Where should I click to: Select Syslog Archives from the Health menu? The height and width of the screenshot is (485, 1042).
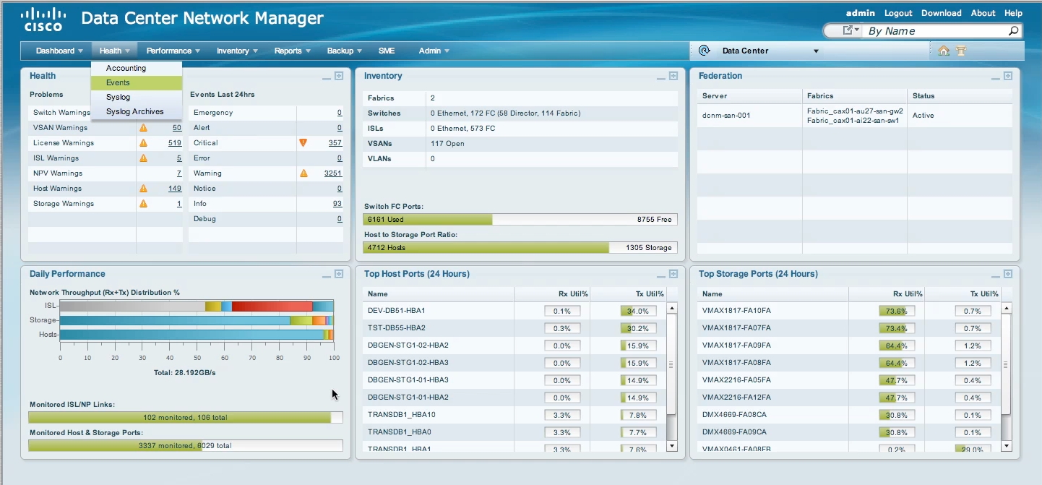tap(136, 111)
